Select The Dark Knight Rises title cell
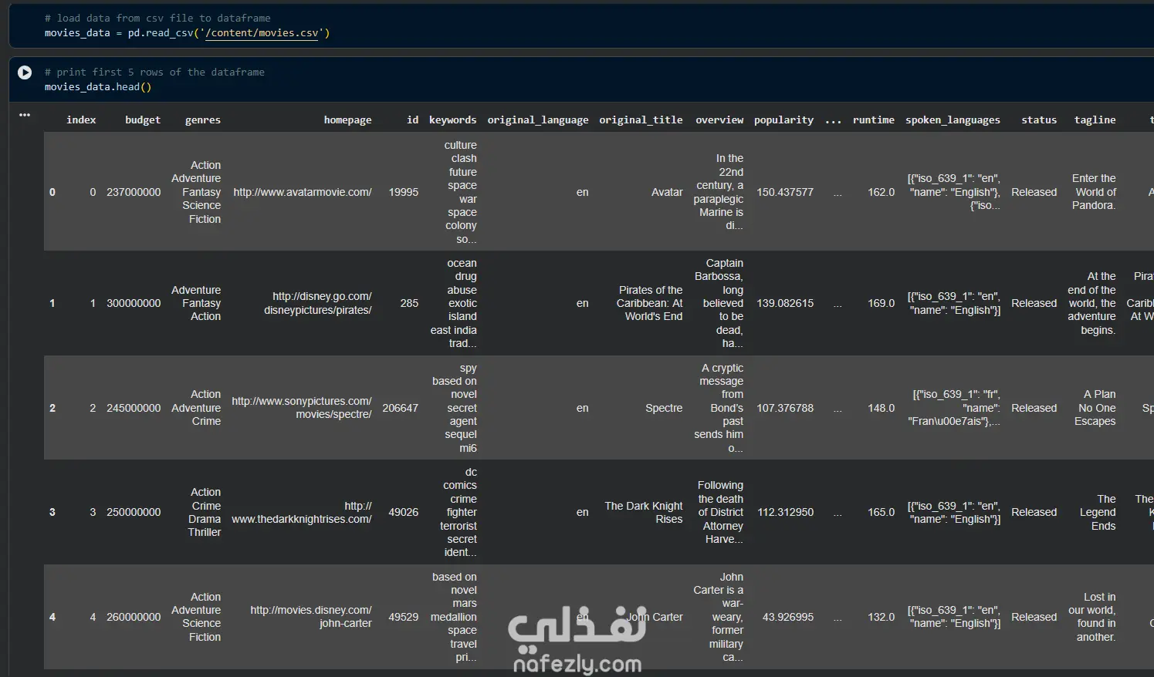1154x677 pixels. (644, 513)
